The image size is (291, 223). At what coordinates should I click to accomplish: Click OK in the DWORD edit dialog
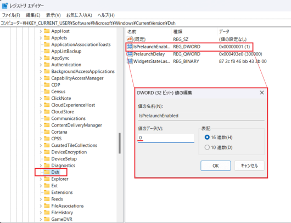(216, 166)
